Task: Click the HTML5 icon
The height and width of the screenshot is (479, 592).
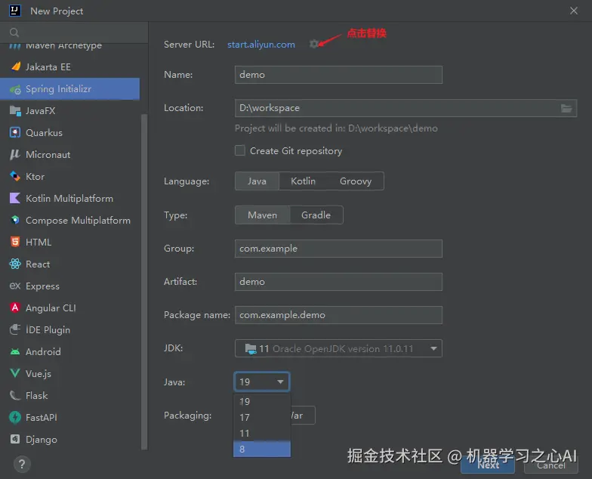Action: pyautogui.click(x=15, y=242)
